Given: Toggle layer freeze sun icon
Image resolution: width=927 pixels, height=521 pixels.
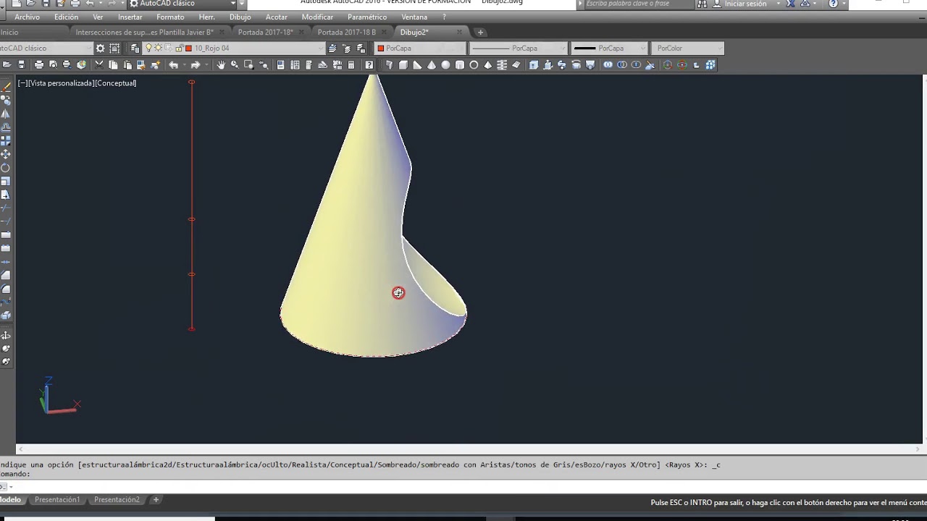Looking at the screenshot, I should [x=158, y=48].
